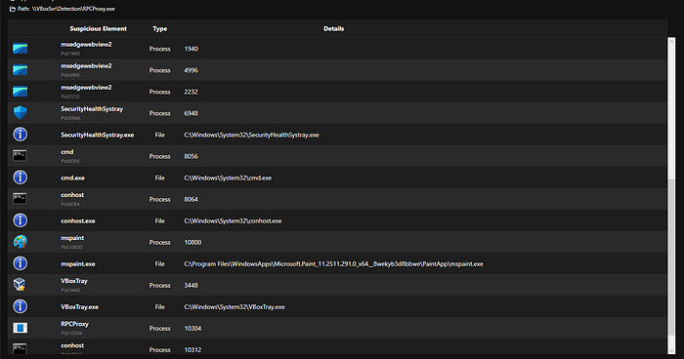Select the RPCProxy process name
Viewport: 684px width, 359px height.
pos(74,324)
